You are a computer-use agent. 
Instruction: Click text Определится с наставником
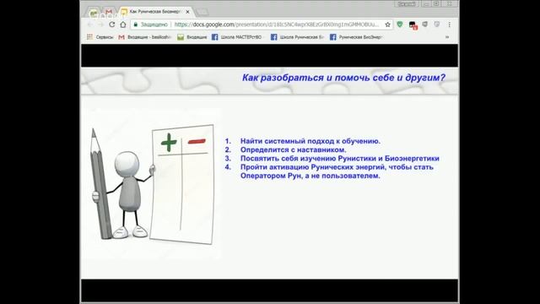click(294, 149)
